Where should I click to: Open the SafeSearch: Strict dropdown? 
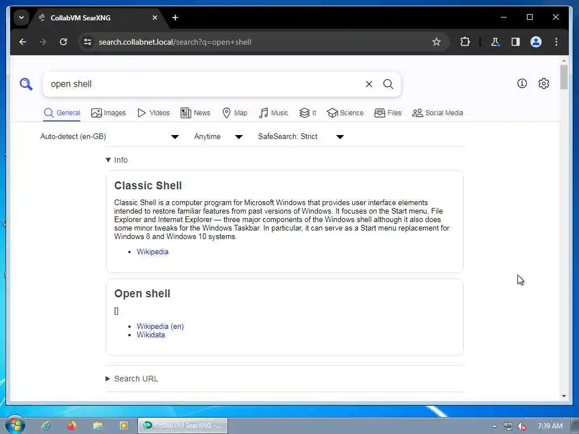point(301,137)
